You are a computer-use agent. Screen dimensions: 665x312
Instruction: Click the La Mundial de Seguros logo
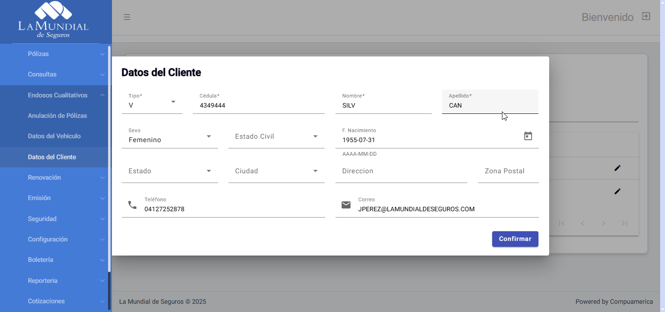coord(53,20)
